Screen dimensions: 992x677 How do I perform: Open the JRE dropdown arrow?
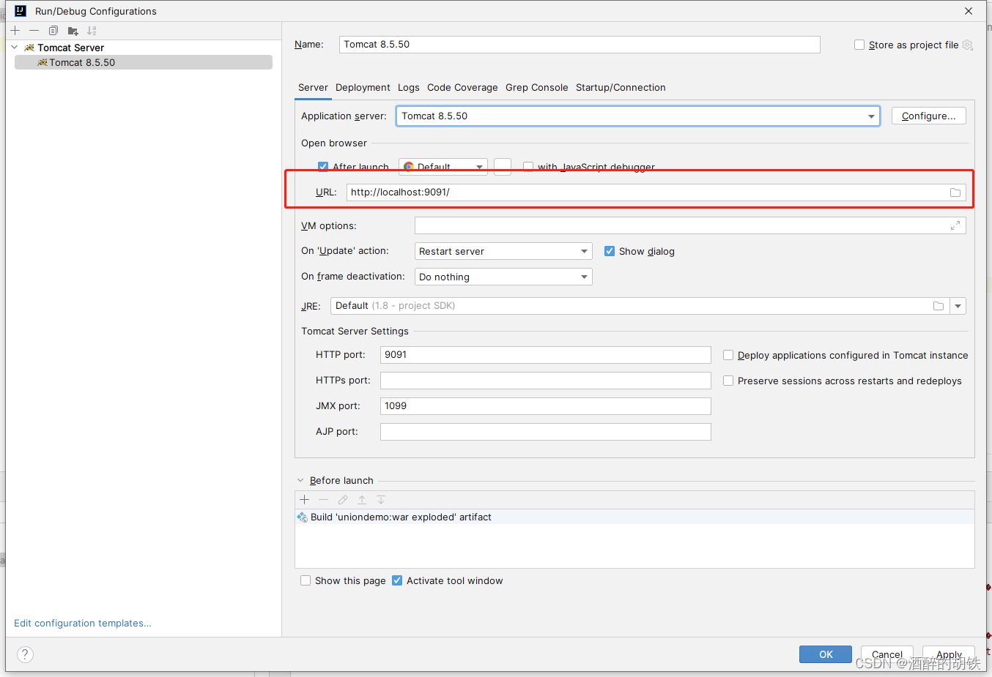click(x=958, y=306)
